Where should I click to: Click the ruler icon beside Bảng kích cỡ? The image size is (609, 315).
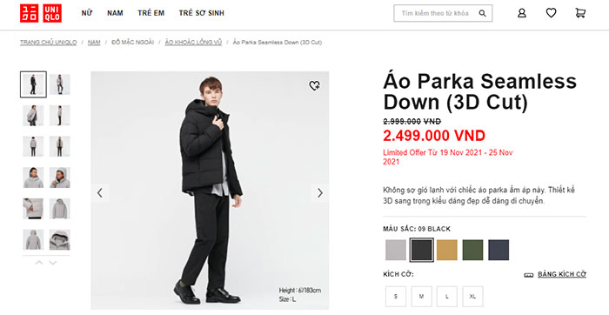click(529, 275)
